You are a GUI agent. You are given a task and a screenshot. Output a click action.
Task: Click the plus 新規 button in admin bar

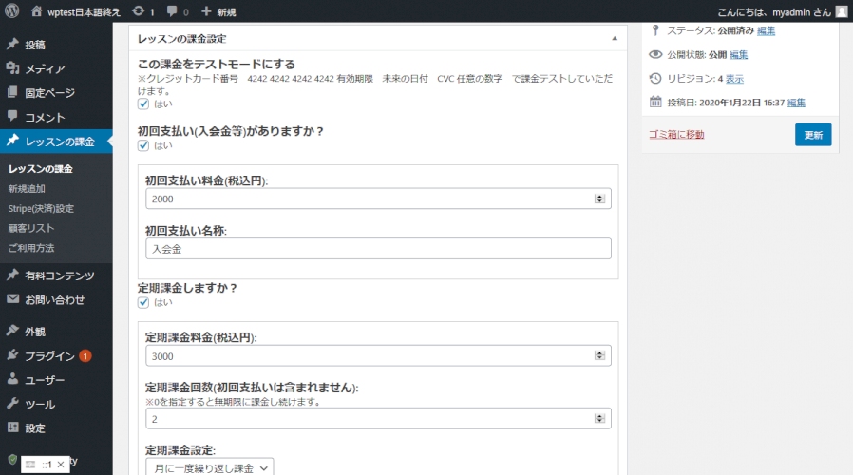218,11
